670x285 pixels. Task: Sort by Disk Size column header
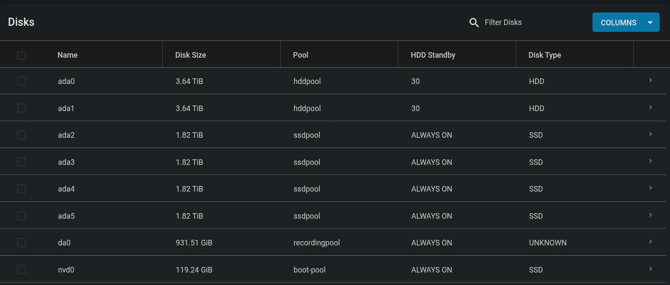(190, 55)
